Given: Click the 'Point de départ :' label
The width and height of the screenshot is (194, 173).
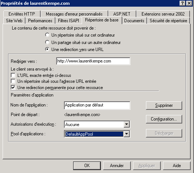Looking at the screenshot, I should click(x=25, y=115).
